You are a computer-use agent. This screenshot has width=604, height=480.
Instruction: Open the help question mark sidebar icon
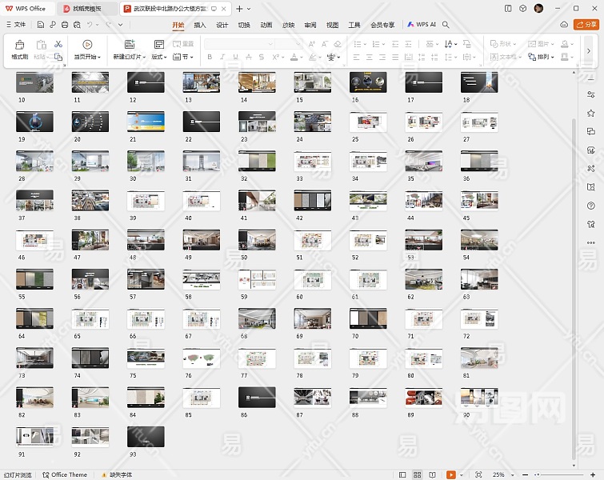[590, 205]
